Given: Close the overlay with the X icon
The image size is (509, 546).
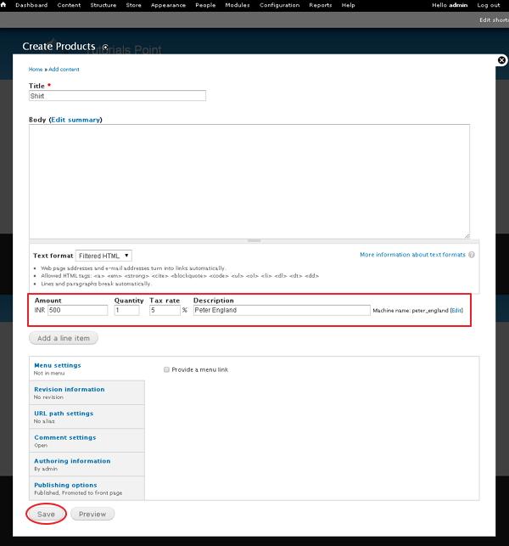Looking at the screenshot, I should 501,60.
